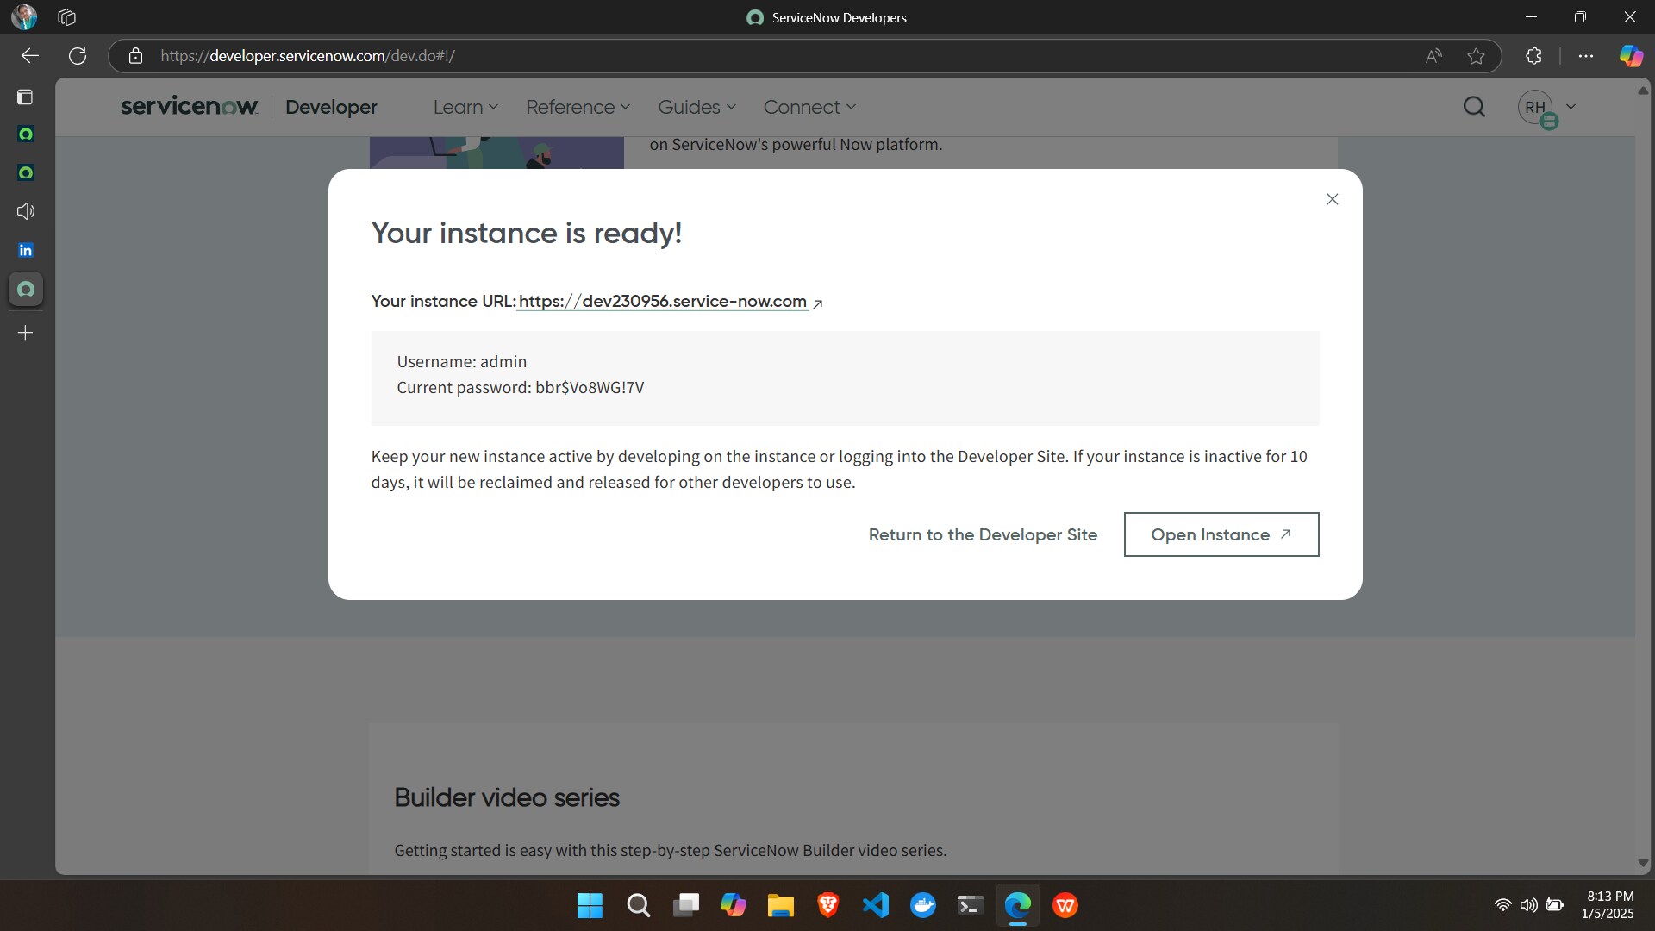This screenshot has width=1655, height=931.
Task: Click the Open Instance button
Action: (x=1221, y=534)
